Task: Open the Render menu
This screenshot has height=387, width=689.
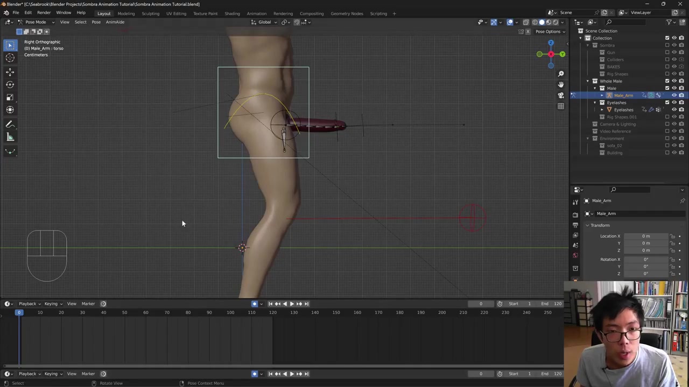Action: pyautogui.click(x=44, y=13)
